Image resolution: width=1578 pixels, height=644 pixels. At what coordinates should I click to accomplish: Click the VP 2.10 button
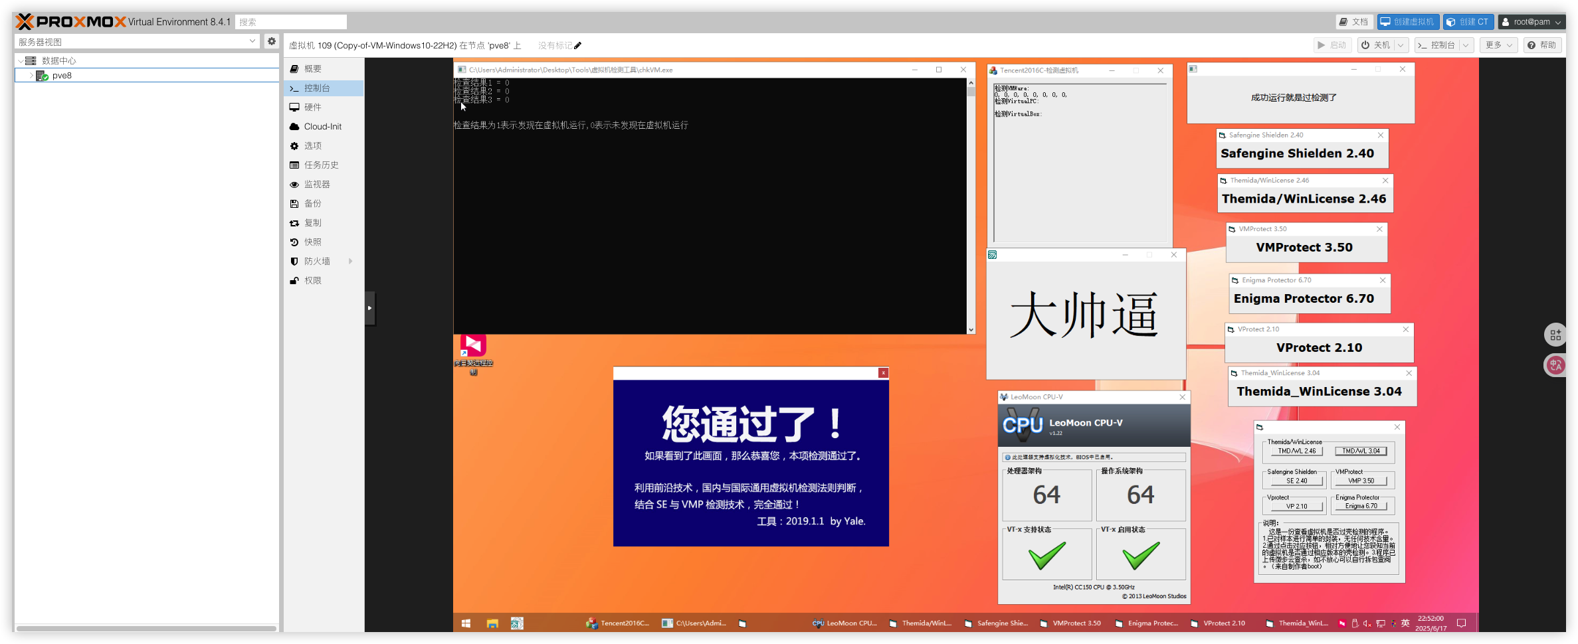click(x=1296, y=506)
